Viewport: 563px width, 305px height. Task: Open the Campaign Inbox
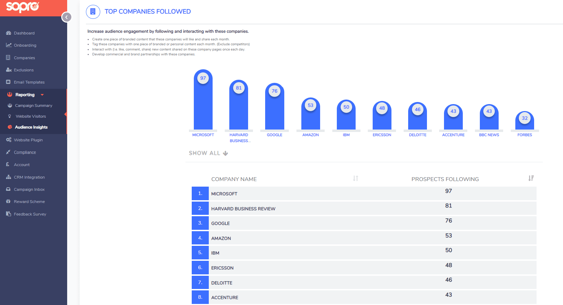29,189
